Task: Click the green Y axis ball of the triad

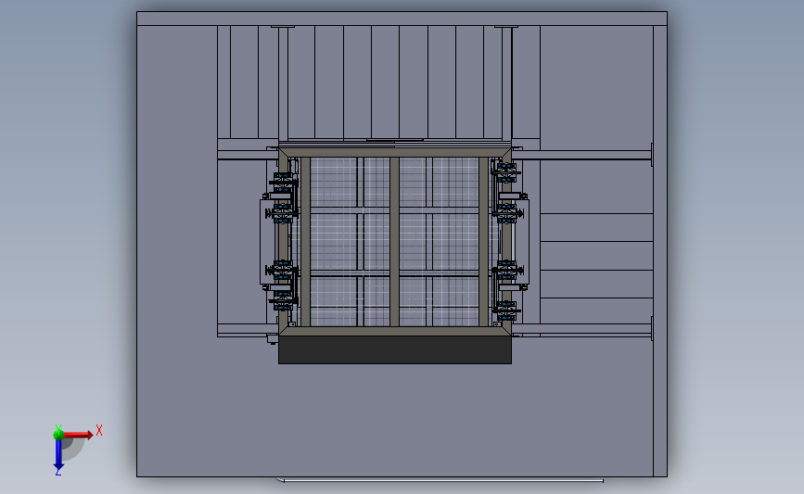Action: click(58, 435)
